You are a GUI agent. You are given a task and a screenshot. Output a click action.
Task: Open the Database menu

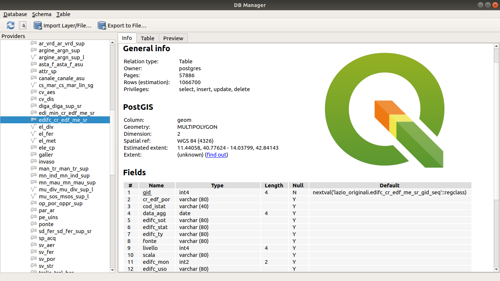pos(15,14)
